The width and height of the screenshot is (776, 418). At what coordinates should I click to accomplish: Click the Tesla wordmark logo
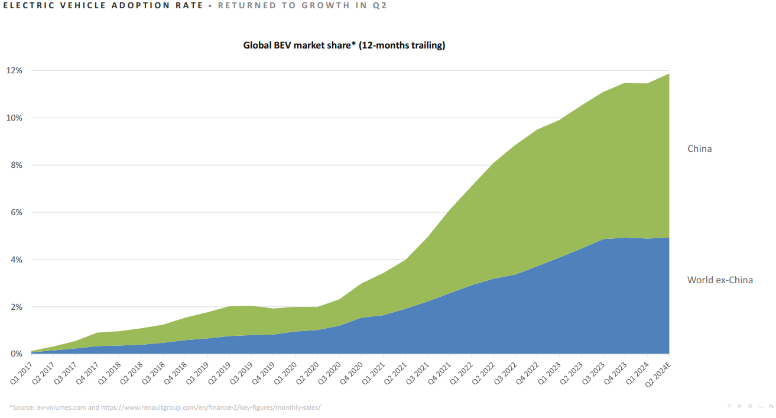pyautogui.click(x=749, y=407)
